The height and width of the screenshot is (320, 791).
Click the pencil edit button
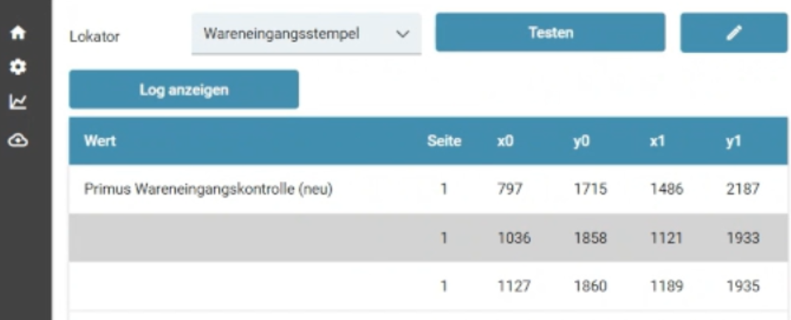pos(733,33)
